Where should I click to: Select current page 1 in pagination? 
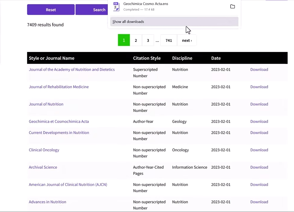pyautogui.click(x=124, y=40)
